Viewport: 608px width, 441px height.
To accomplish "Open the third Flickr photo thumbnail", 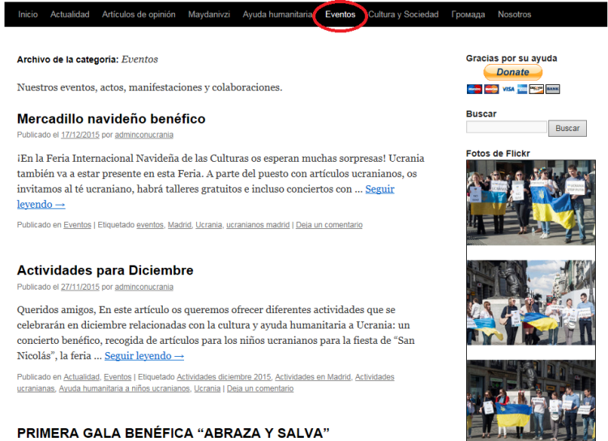I will tap(531, 400).
